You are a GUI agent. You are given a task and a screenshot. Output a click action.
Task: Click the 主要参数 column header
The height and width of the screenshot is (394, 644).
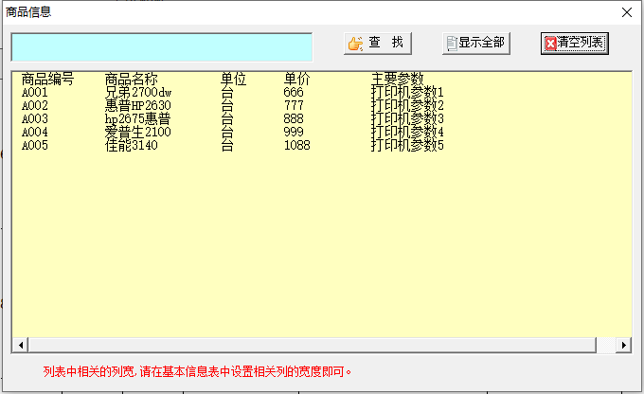[397, 79]
